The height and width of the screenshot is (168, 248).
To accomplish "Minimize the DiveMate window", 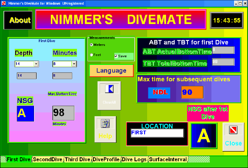I will (x=236, y=3).
